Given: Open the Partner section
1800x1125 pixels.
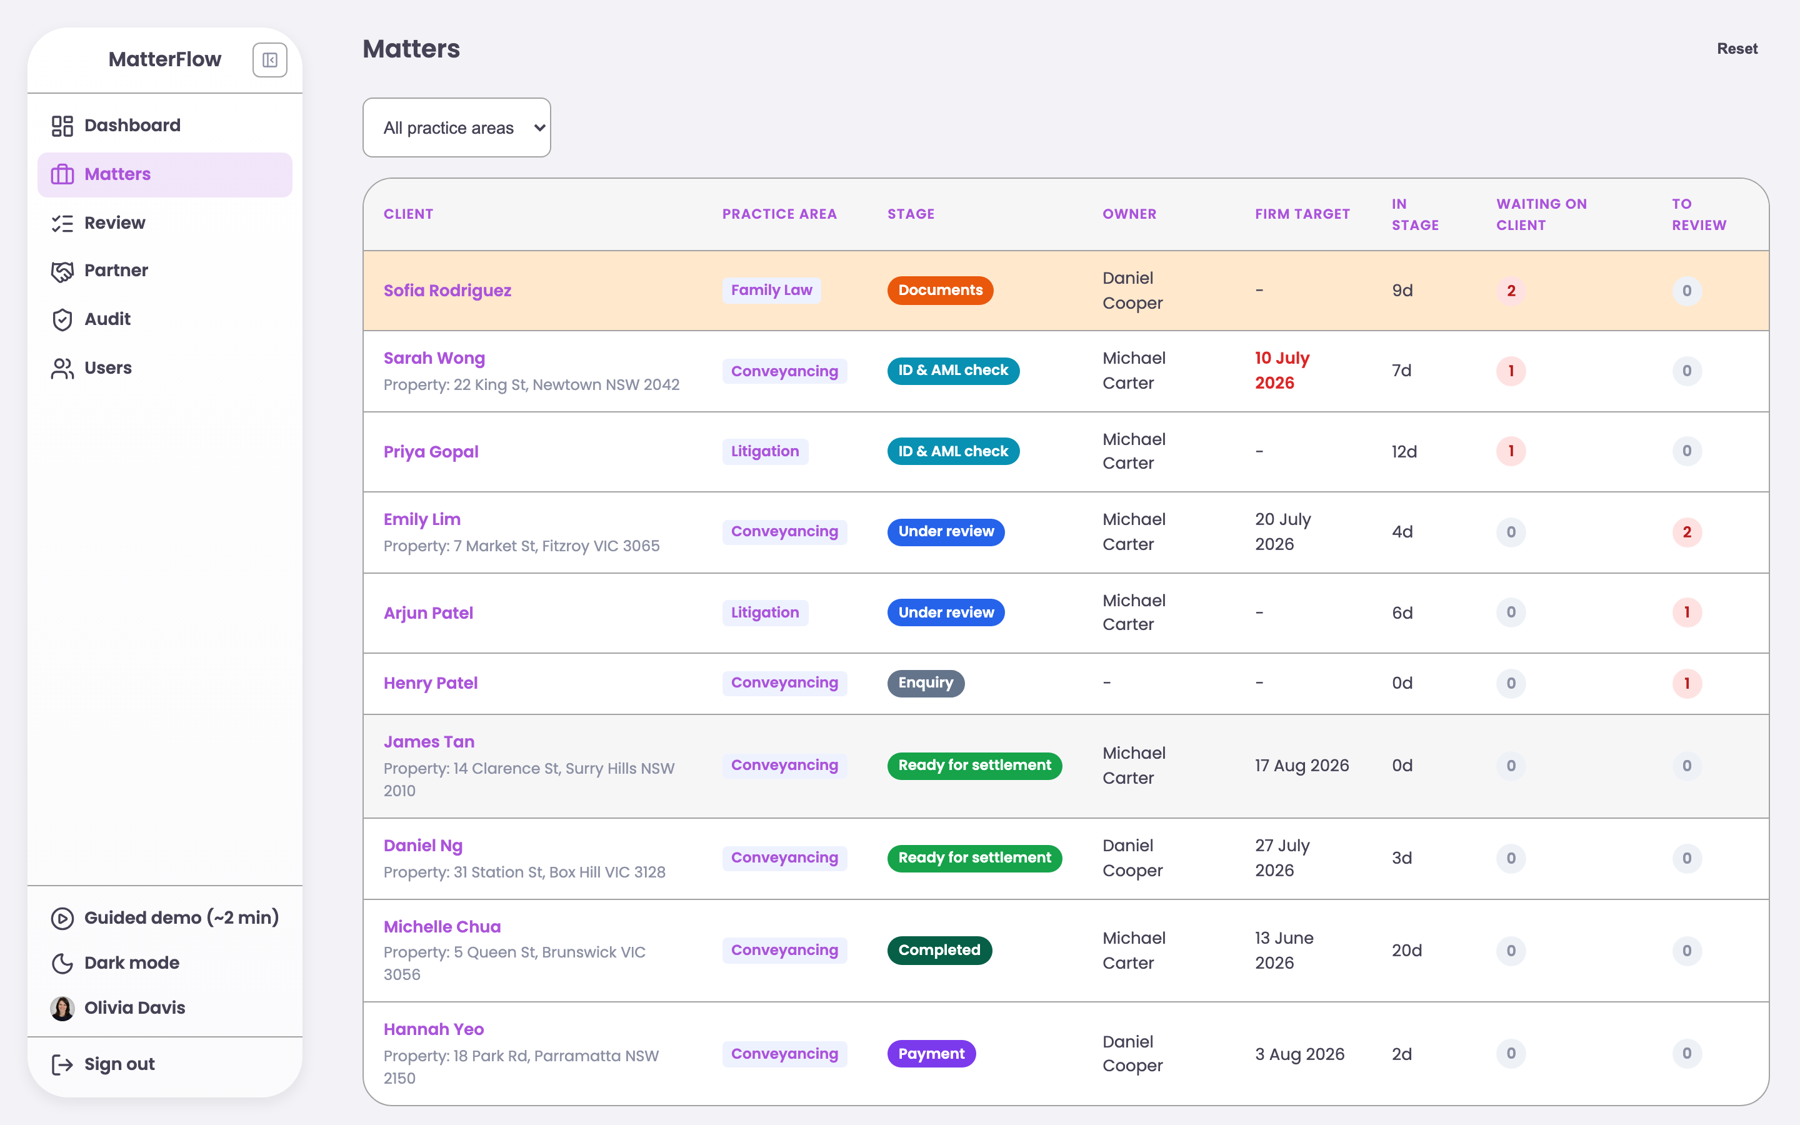Looking at the screenshot, I should pyautogui.click(x=164, y=271).
